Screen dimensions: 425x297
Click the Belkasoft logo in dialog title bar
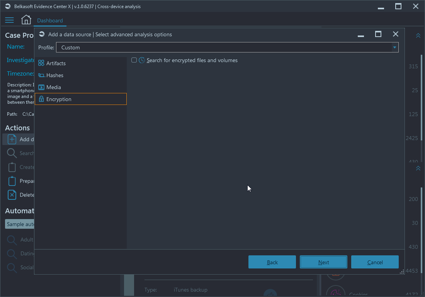coord(42,34)
